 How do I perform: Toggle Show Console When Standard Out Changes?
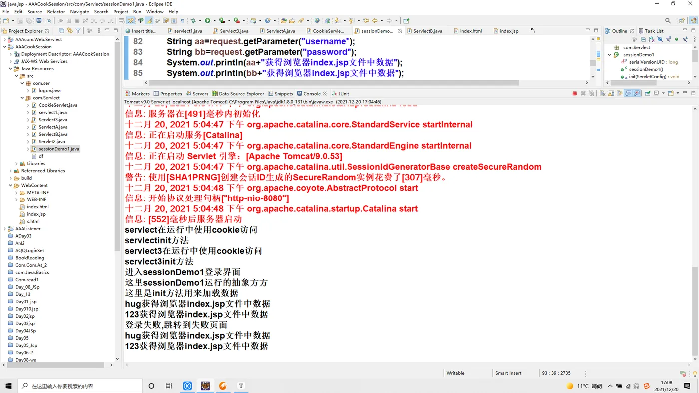pos(629,93)
